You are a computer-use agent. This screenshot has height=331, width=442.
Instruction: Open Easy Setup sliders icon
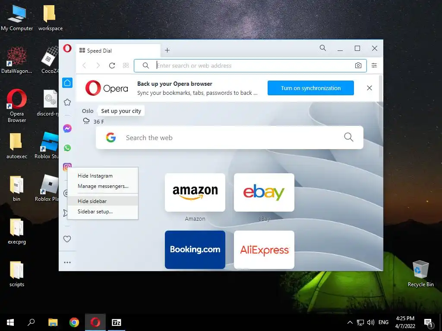pos(374,66)
